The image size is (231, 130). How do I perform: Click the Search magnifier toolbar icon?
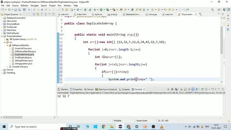pyautogui.click(x=213, y=10)
